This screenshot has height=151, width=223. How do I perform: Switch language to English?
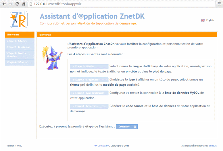(x=210, y=20)
